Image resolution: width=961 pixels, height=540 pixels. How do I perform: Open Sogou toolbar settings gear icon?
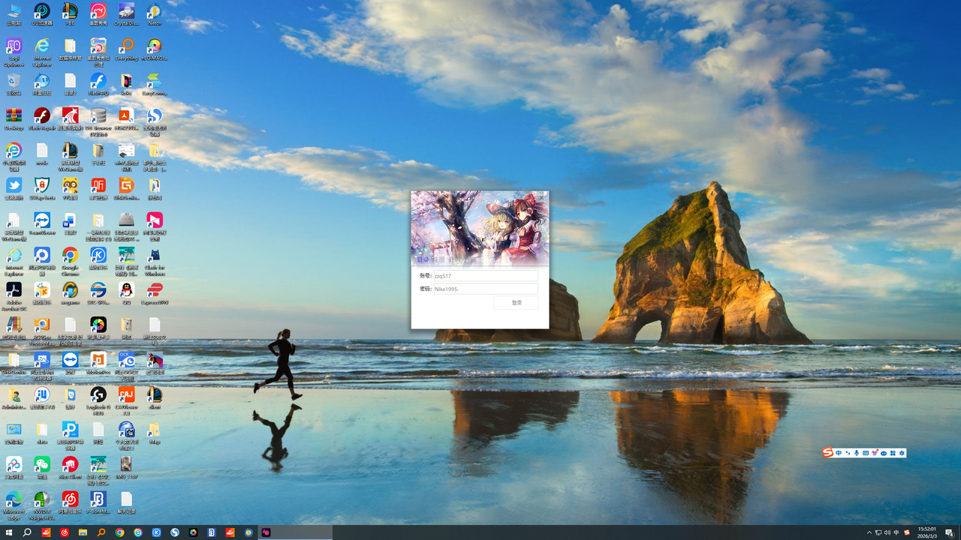point(902,453)
